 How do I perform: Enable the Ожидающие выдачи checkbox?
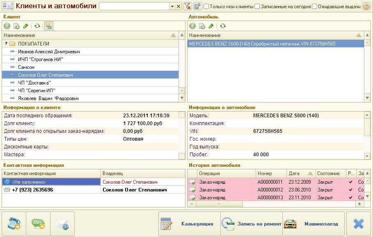(x=314, y=7)
